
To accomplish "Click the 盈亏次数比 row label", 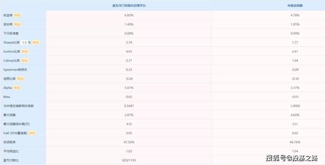I will pyautogui.click(x=11, y=160).
